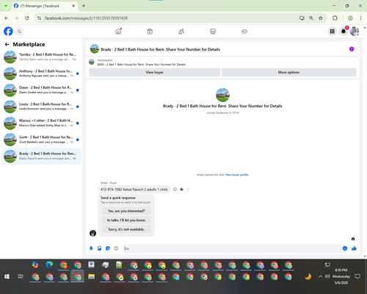The width and height of the screenshot is (367, 294).
Task: Open the Marketplace storefront icon
Action: tap(213, 32)
